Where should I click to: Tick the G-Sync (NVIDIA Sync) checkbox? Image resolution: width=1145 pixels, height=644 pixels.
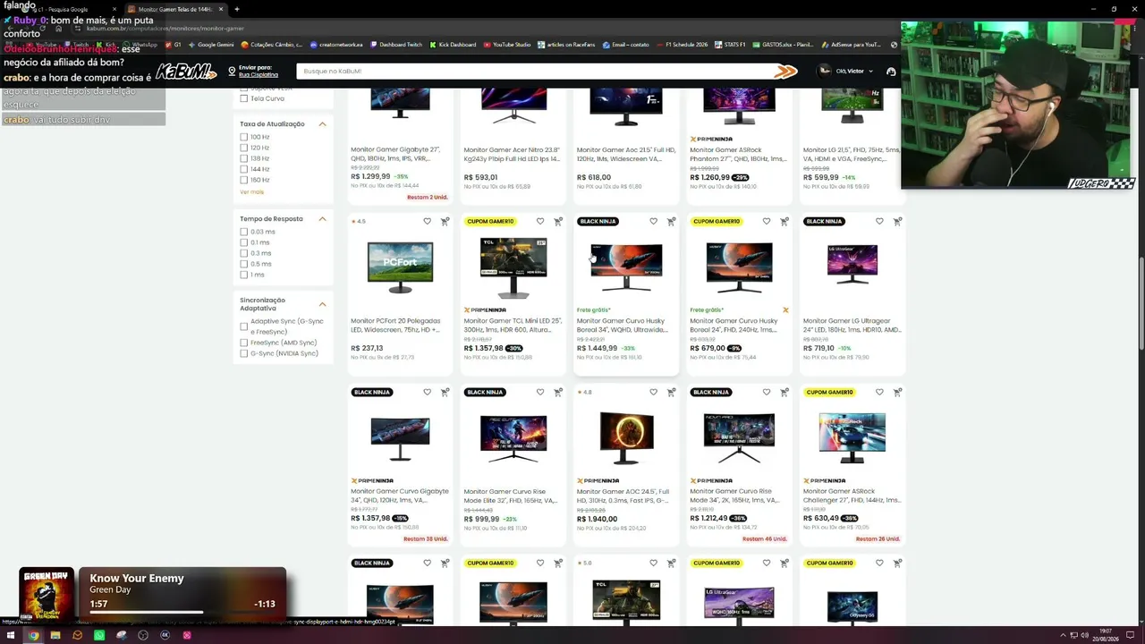[x=243, y=353]
